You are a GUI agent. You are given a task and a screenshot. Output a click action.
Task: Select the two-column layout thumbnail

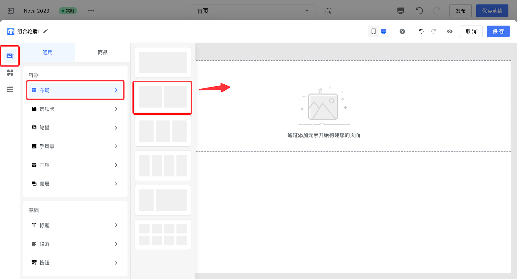click(163, 97)
